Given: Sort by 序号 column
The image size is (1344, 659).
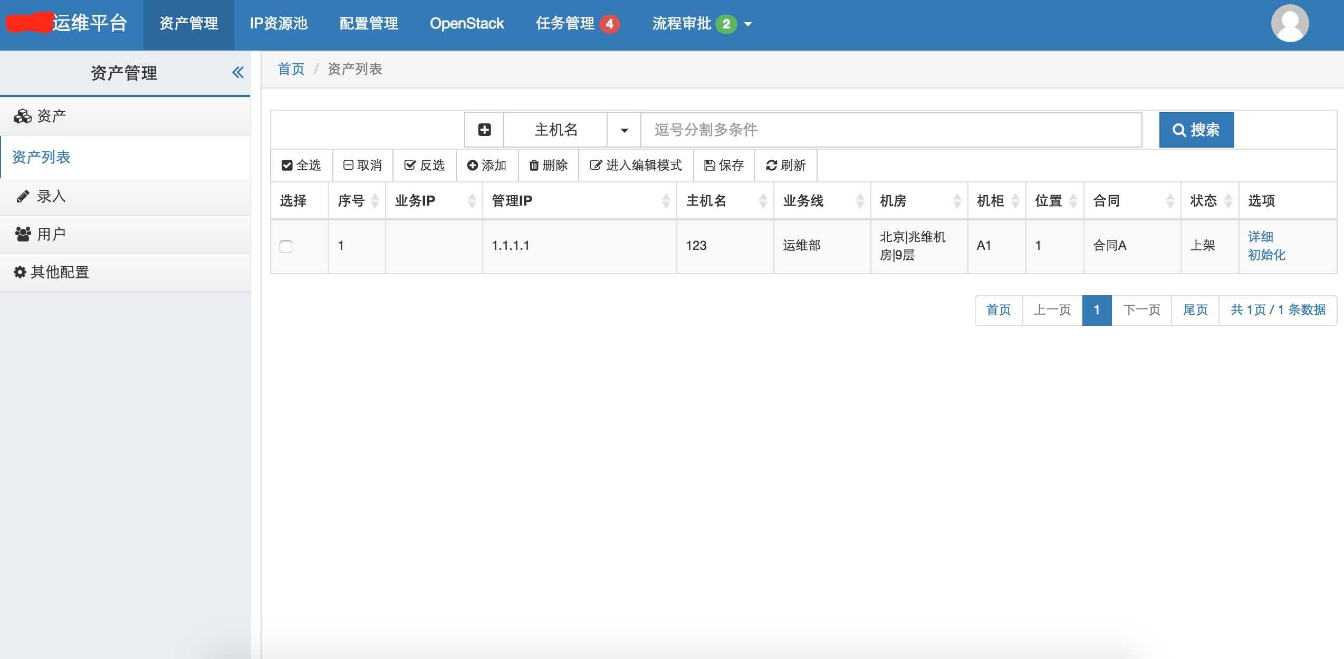Looking at the screenshot, I should coord(357,200).
